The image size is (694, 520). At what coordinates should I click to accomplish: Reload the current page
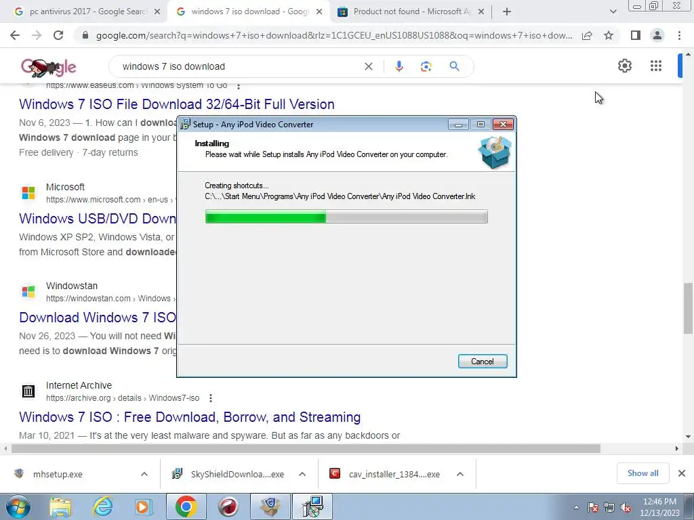pos(58,35)
